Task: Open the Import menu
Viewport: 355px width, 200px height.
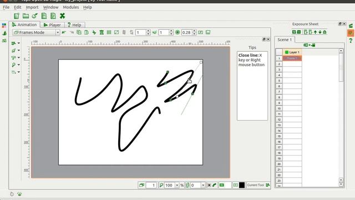Action: [x=32, y=7]
